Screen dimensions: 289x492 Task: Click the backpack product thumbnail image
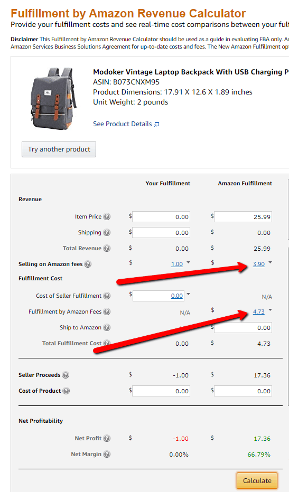(53, 98)
